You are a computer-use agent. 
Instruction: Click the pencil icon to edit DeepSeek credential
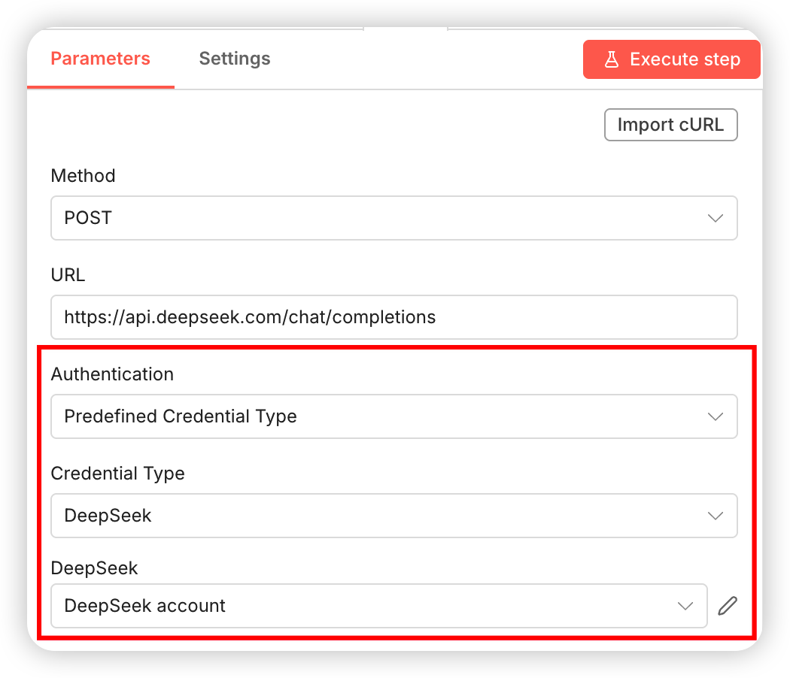click(x=728, y=606)
